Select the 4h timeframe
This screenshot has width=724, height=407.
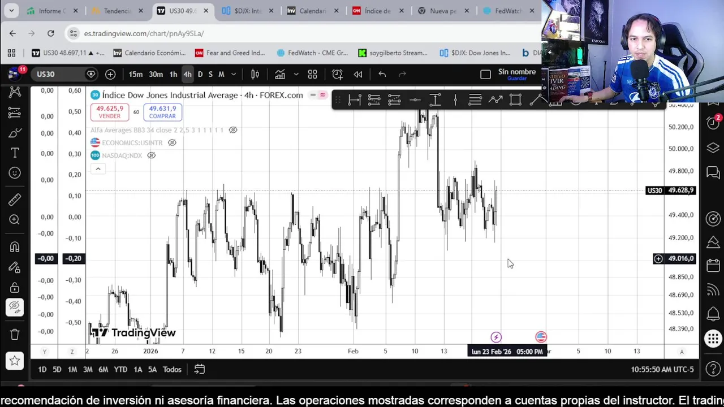(x=187, y=74)
